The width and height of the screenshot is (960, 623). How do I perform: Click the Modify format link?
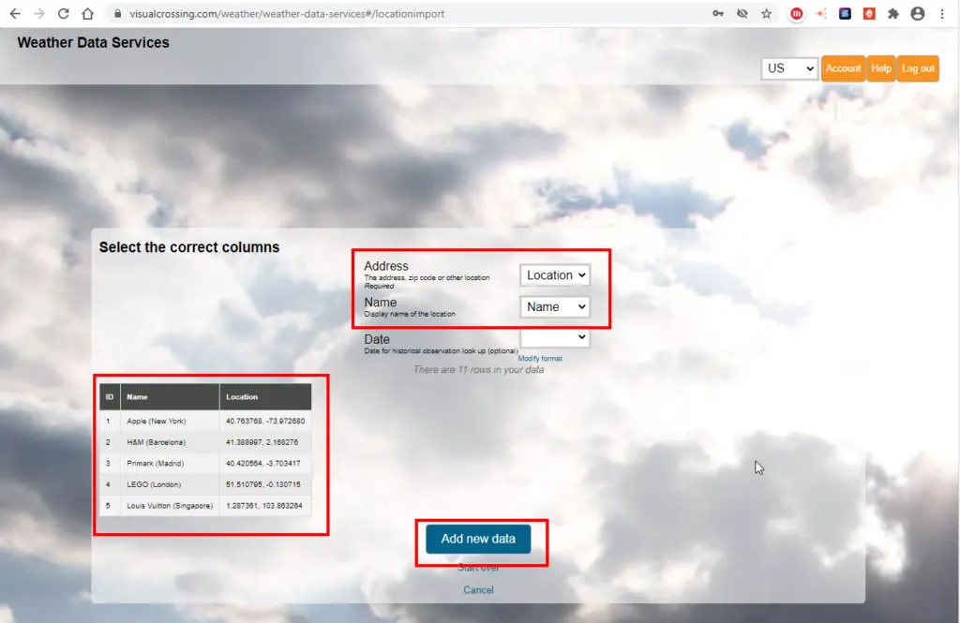click(x=540, y=359)
